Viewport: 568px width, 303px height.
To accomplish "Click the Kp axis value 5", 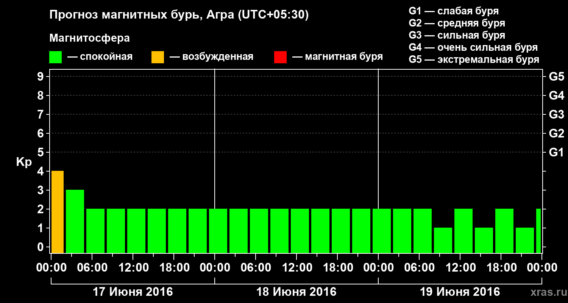I will [41, 152].
